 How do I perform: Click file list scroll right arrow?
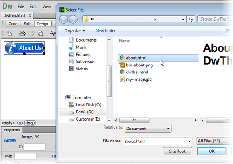coord(196,120)
